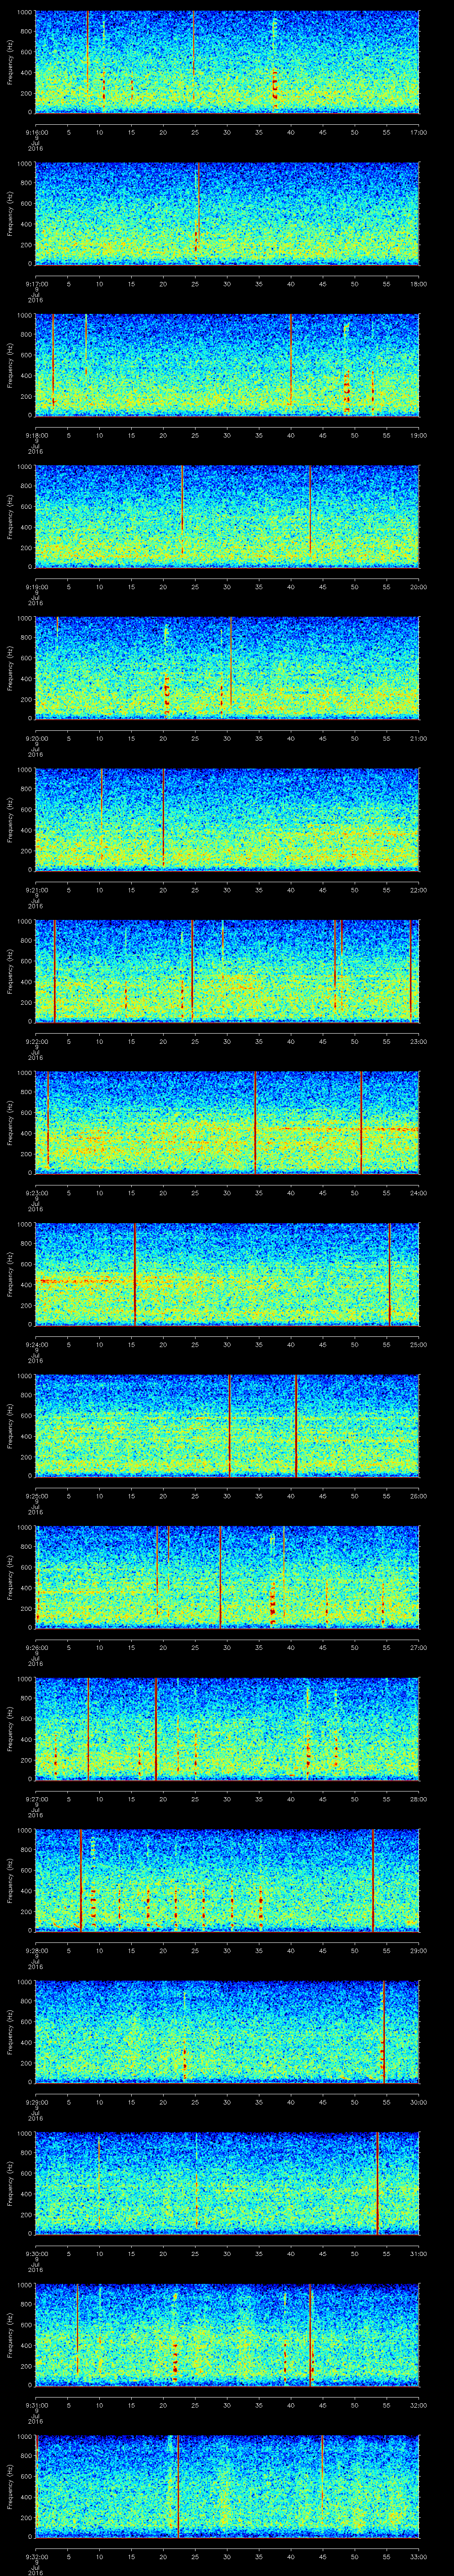Click the 15-second tick under the 9:28:00 panel

click(131, 1950)
